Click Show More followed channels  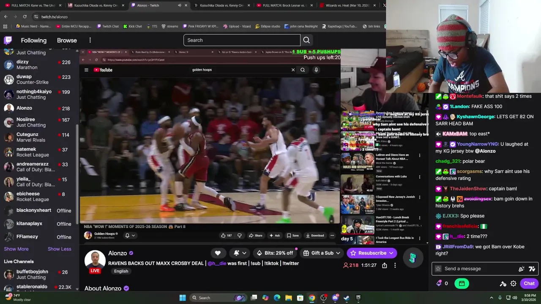click(16, 249)
